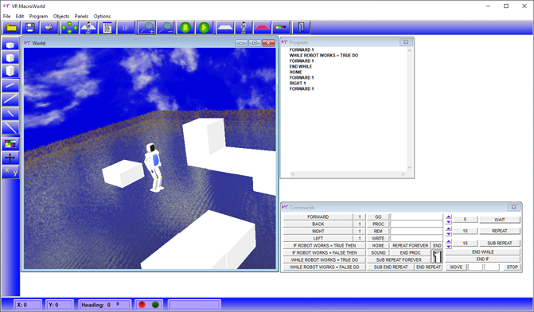The image size is (534, 312).
Task: Select the medium cube object tool
Action: pos(10,57)
